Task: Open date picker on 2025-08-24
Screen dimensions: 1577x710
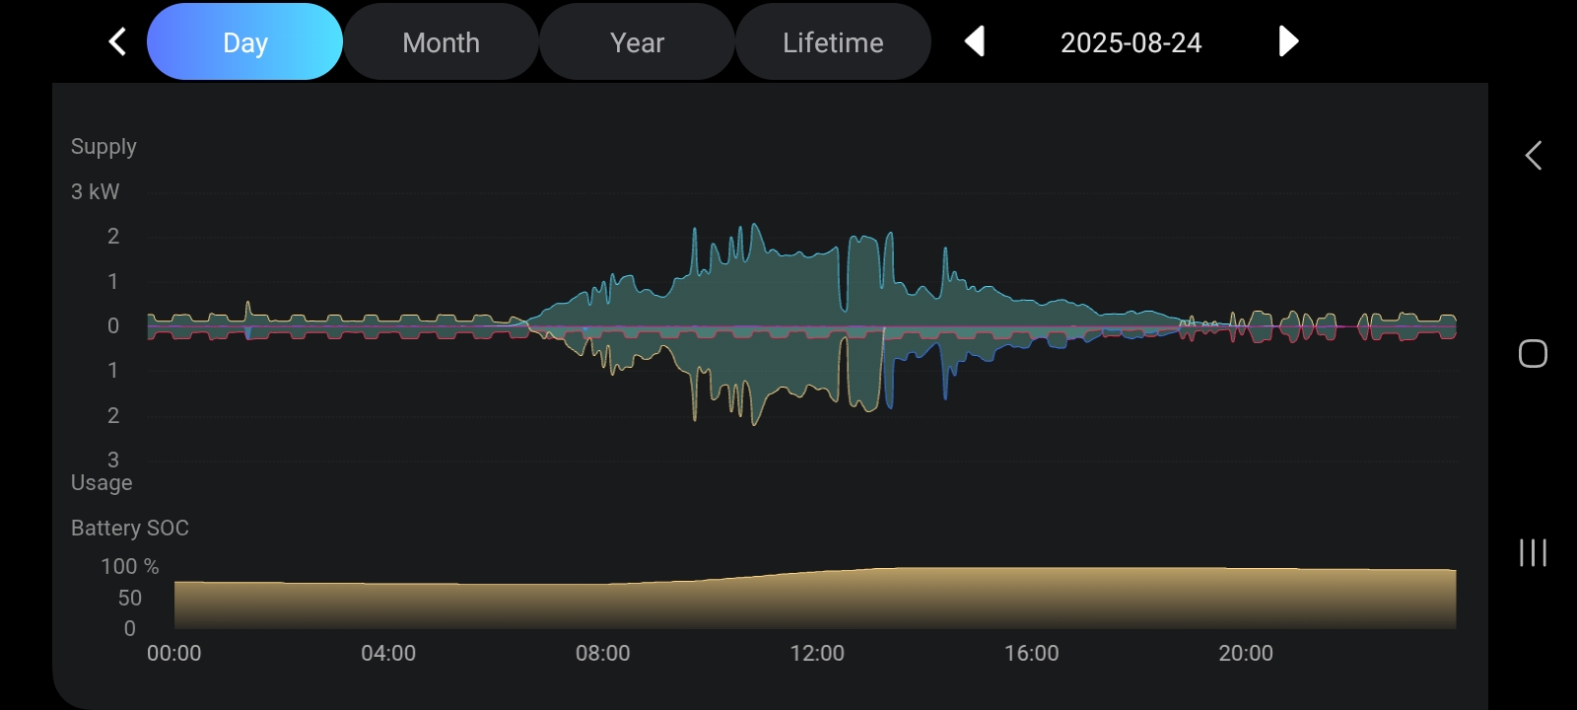Action: 1131,42
